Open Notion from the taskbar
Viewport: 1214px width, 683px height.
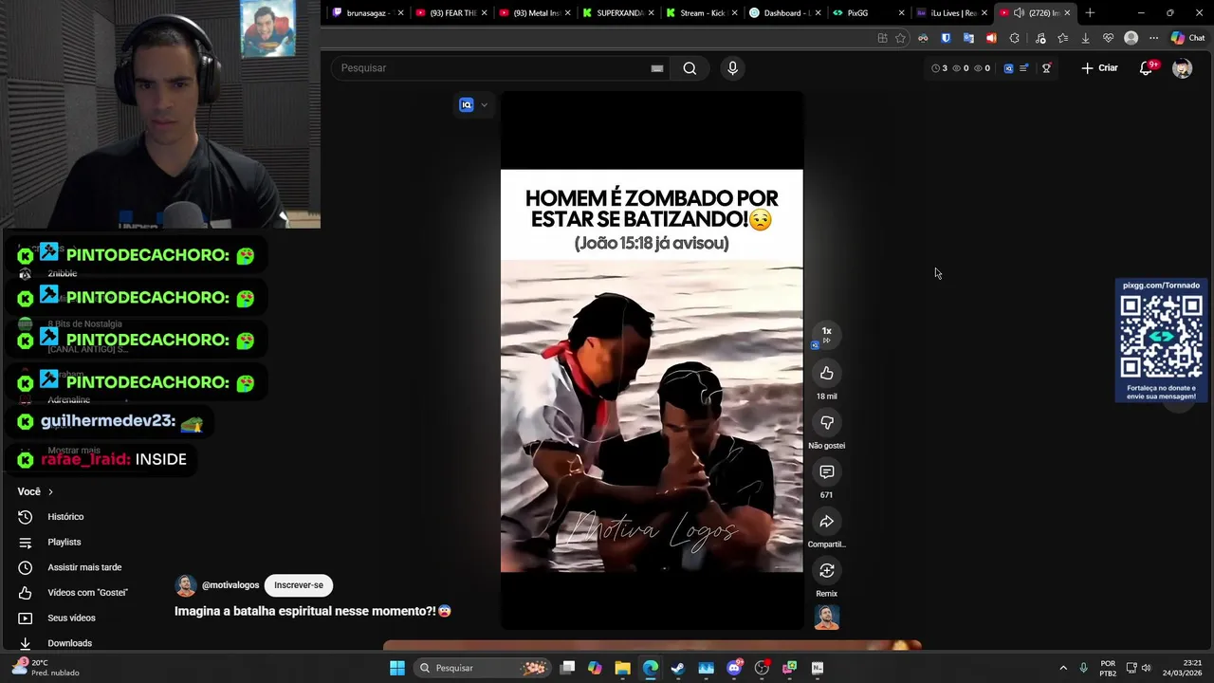click(x=818, y=668)
